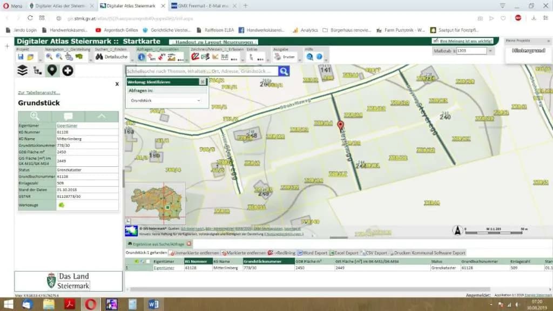Screen dimensions: 553x311
Task: Close the Ergebnisse aus Suche/Abfrage tab
Action: coord(188,244)
